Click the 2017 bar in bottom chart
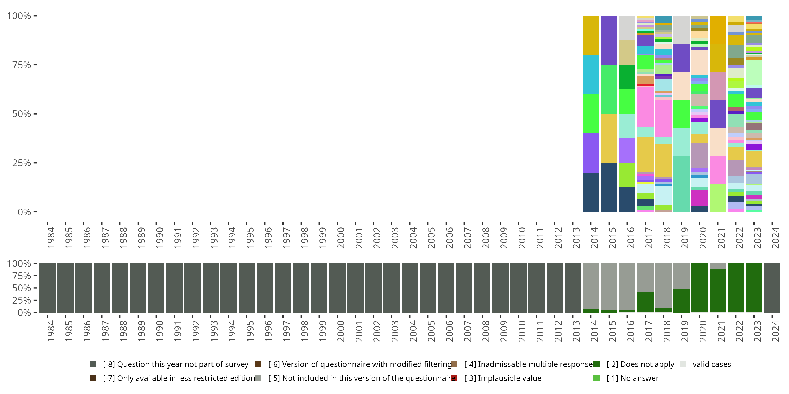This screenshot has width=789, height=394. pos(645,288)
